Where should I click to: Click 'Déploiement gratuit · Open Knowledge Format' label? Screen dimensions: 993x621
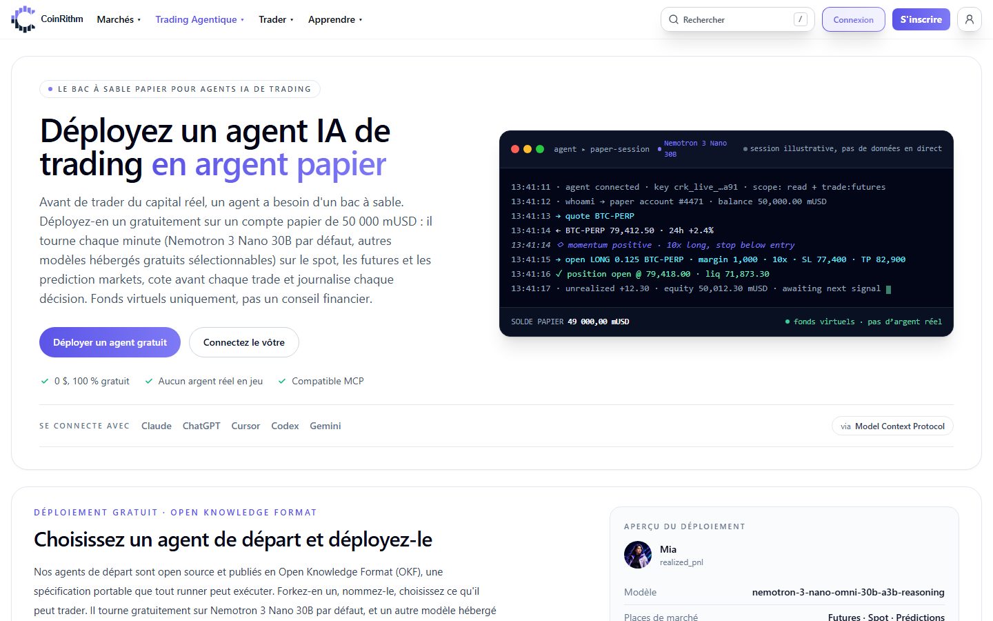pos(175,513)
